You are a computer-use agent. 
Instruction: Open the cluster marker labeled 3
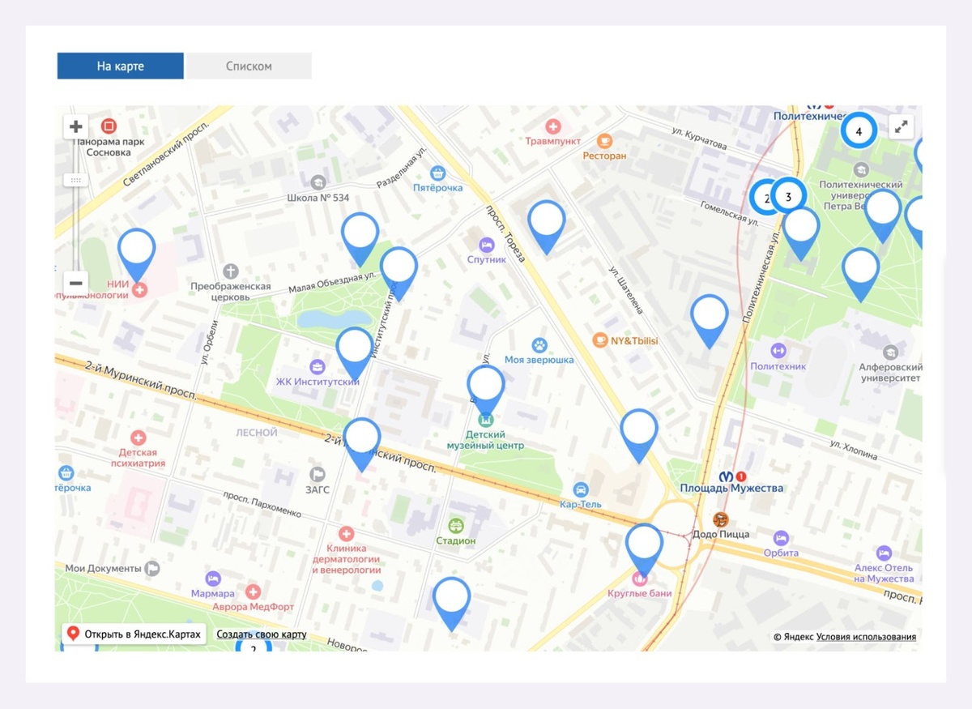[x=788, y=196]
